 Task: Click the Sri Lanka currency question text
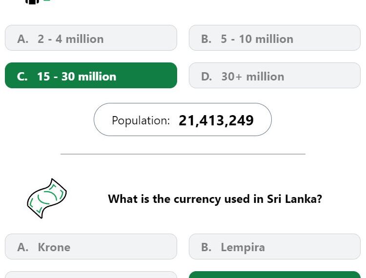215,199
